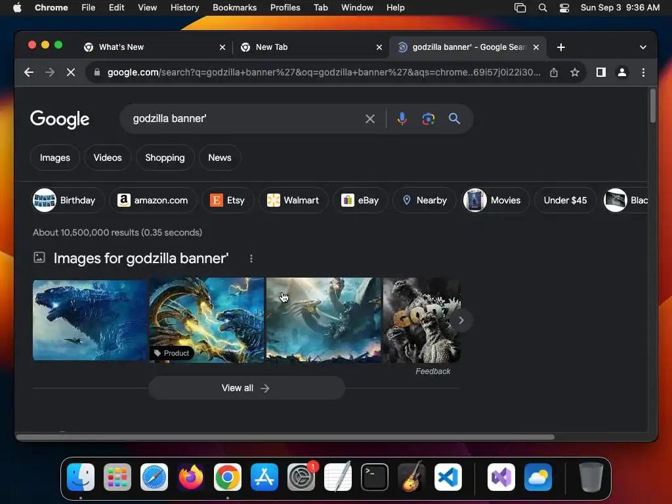Select the amazon.com chip
The height and width of the screenshot is (504, 672).
pyautogui.click(x=153, y=200)
